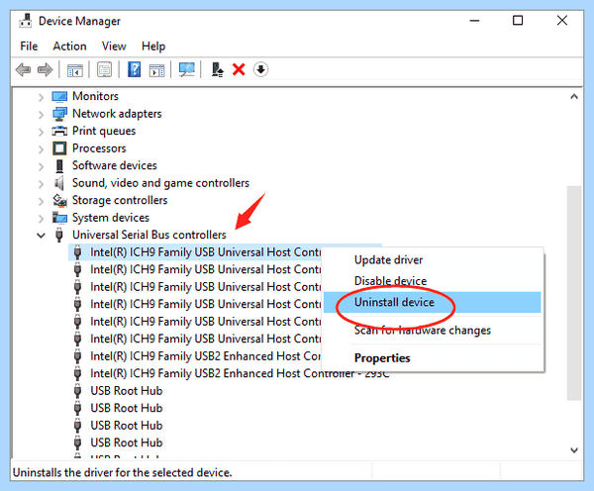
Task: Click the Update driver toolbar icon
Action: pyautogui.click(x=217, y=69)
